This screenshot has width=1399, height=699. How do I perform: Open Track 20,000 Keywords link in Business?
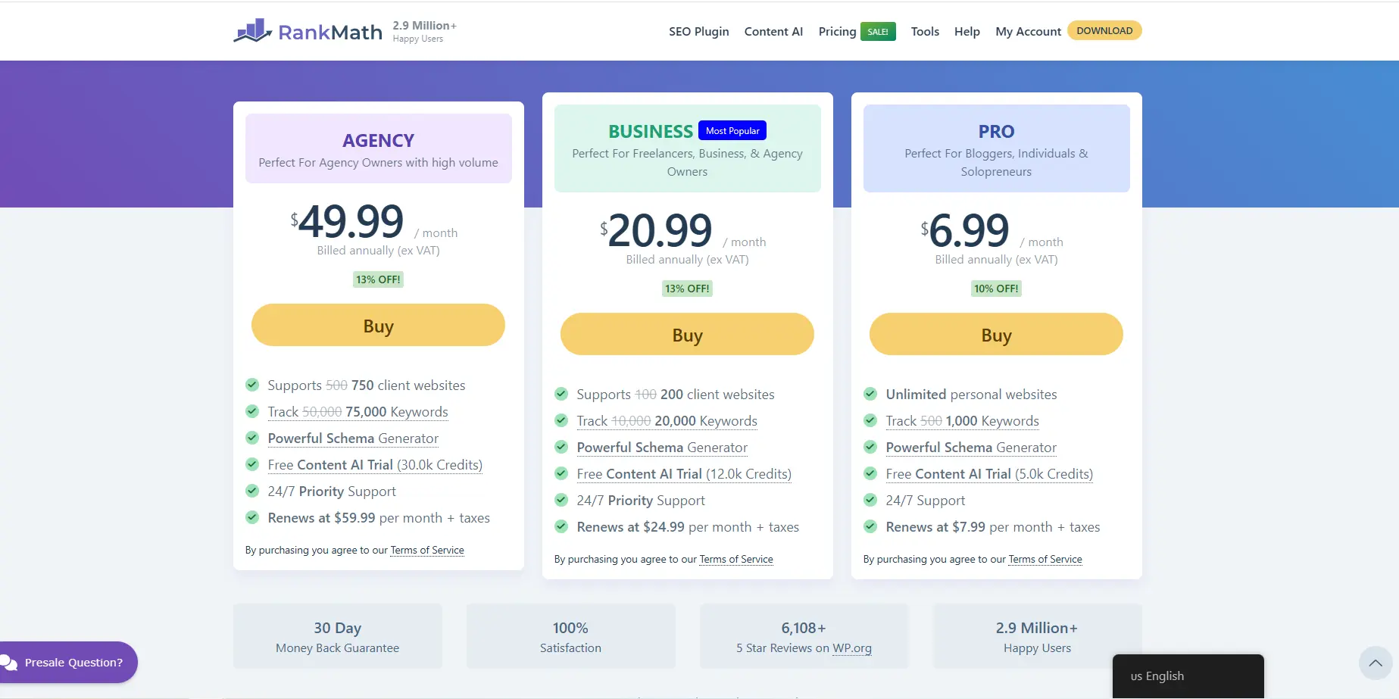(667, 421)
